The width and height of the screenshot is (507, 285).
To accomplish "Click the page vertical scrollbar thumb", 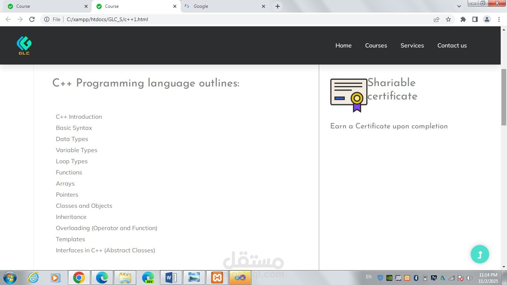I will [504, 97].
